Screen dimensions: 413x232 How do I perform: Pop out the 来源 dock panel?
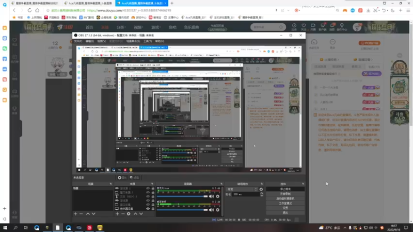click(152, 184)
